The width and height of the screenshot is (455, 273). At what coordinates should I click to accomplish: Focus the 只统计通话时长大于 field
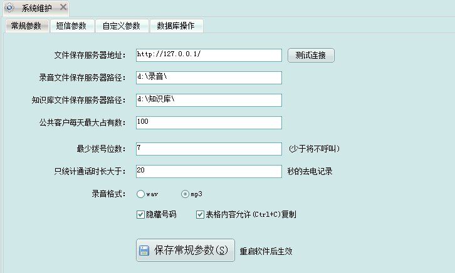[208, 171]
